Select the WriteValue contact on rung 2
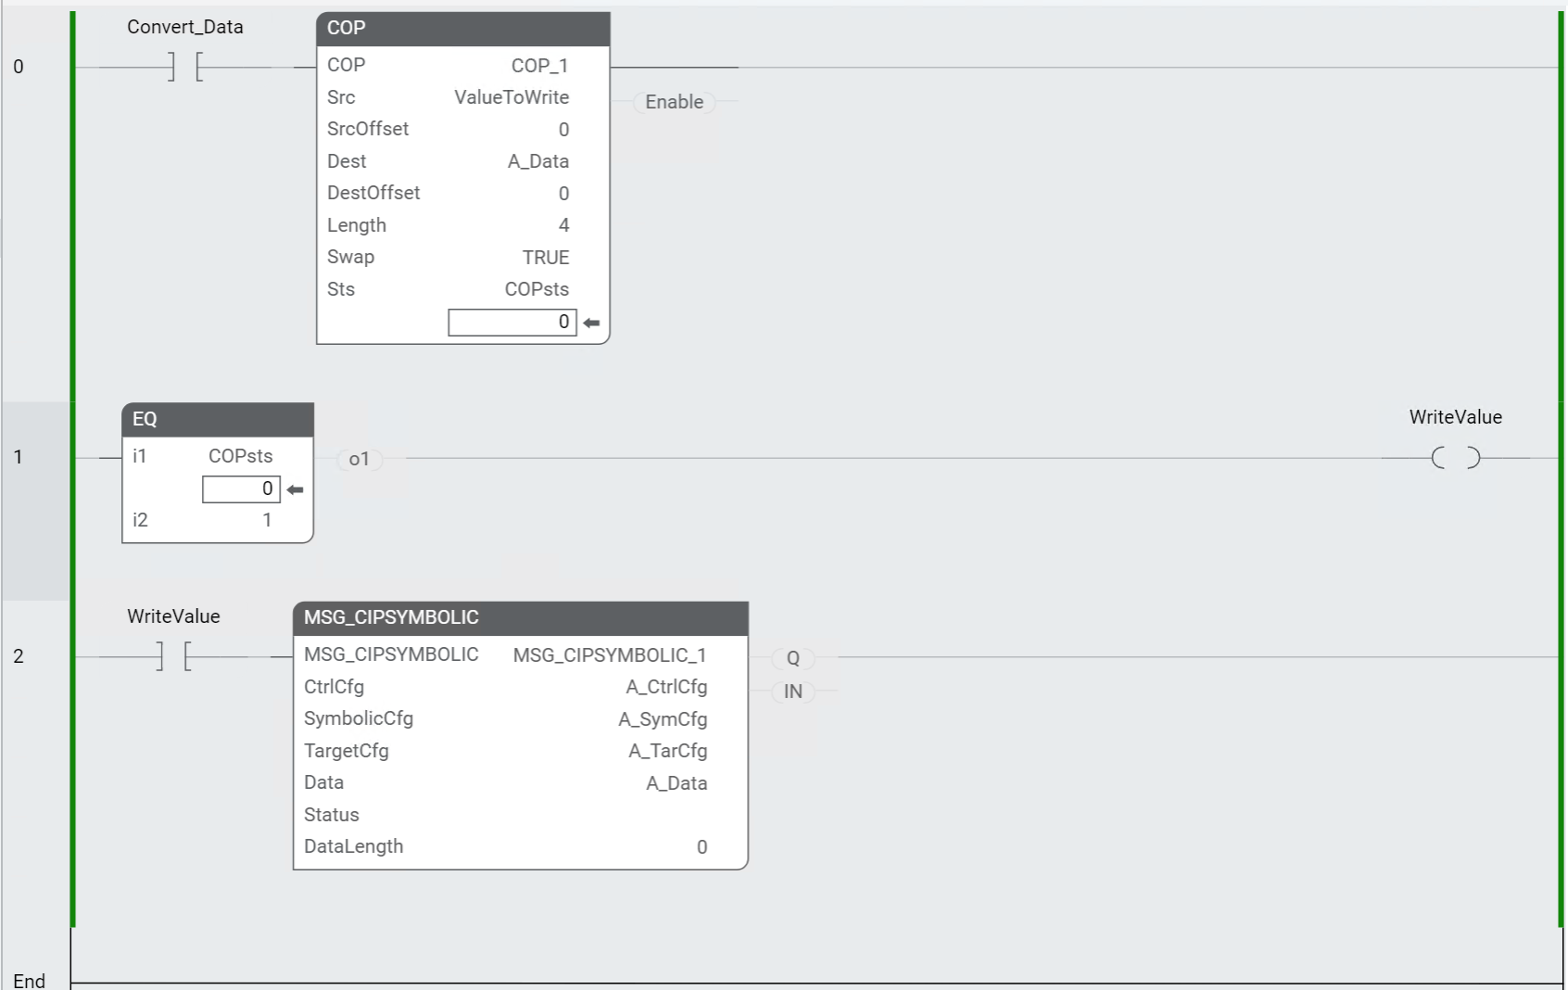The width and height of the screenshot is (1568, 990). point(173,656)
